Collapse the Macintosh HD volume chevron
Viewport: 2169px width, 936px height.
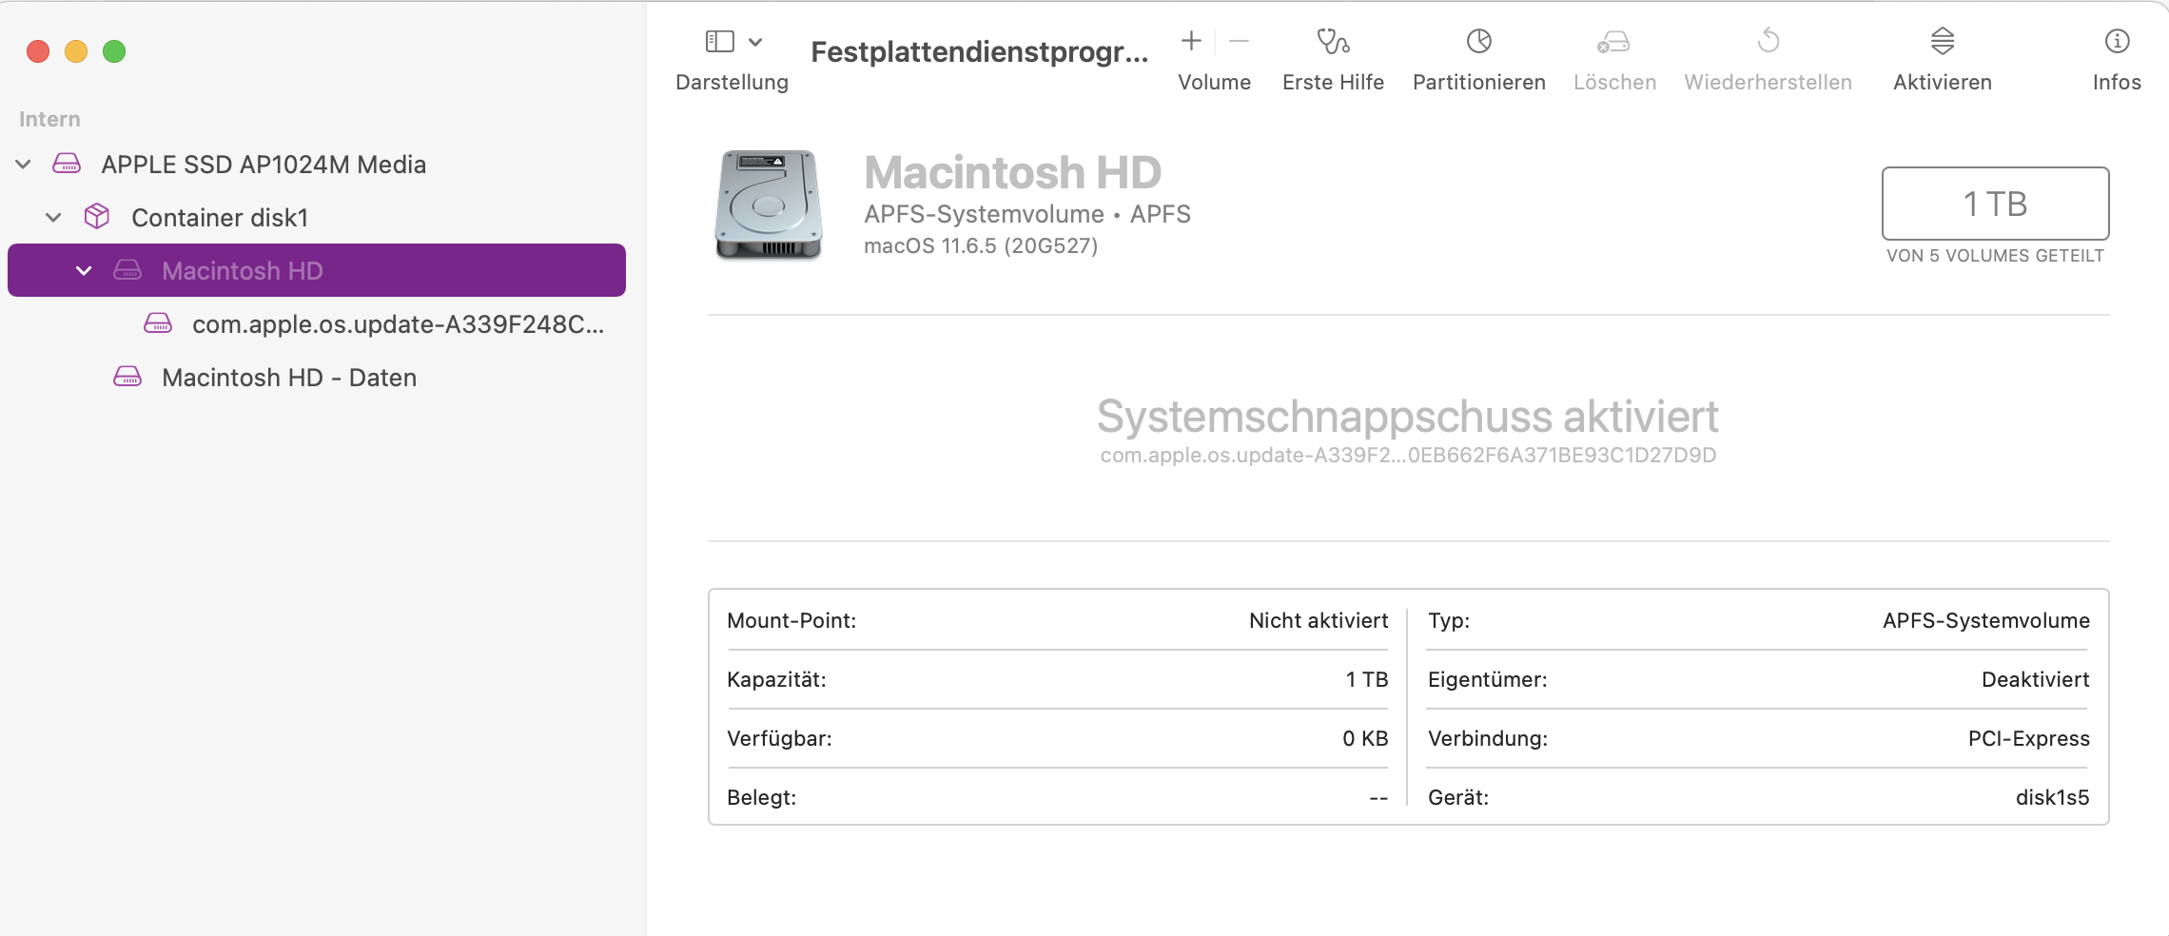click(x=84, y=271)
